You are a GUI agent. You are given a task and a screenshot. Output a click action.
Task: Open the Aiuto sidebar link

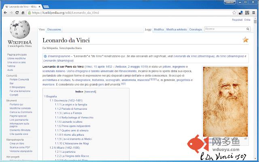tap(10, 70)
